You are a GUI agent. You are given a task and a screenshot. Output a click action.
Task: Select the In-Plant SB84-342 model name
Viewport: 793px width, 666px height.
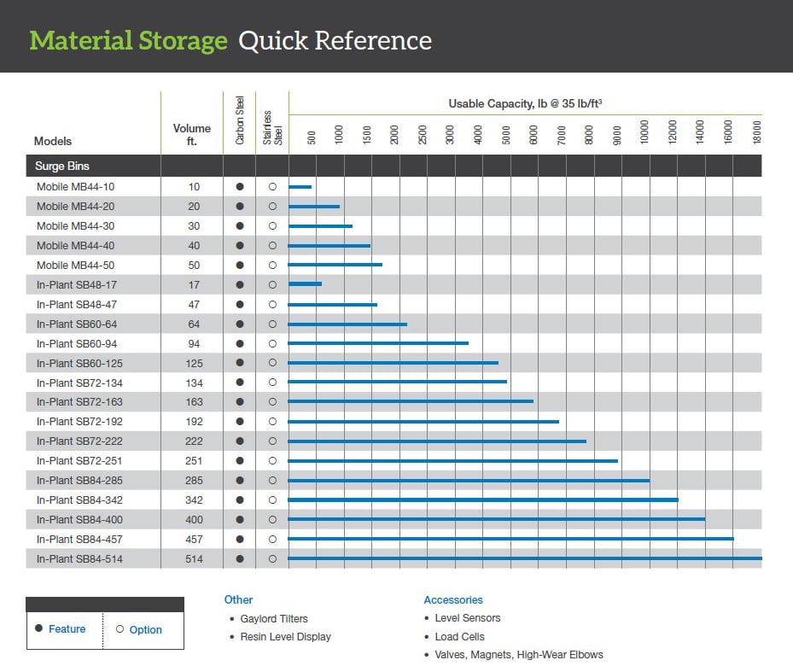point(79,500)
